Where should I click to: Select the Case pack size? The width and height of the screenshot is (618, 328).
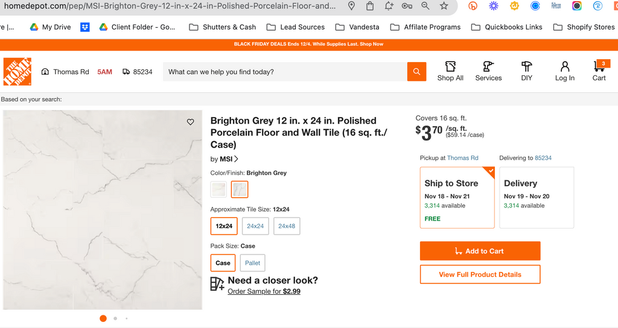point(223,263)
